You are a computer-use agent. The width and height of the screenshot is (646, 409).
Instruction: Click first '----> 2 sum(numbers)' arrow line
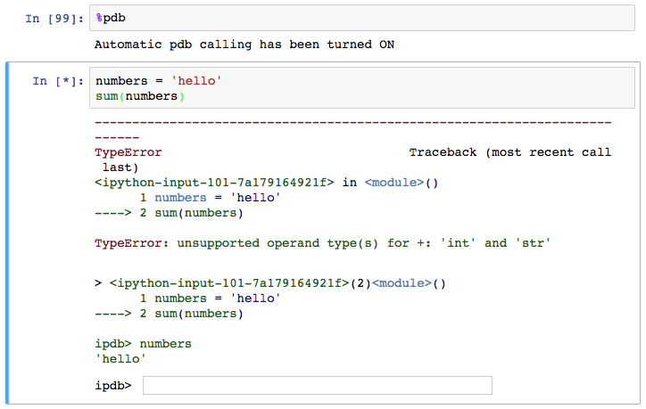pyautogui.click(x=168, y=212)
